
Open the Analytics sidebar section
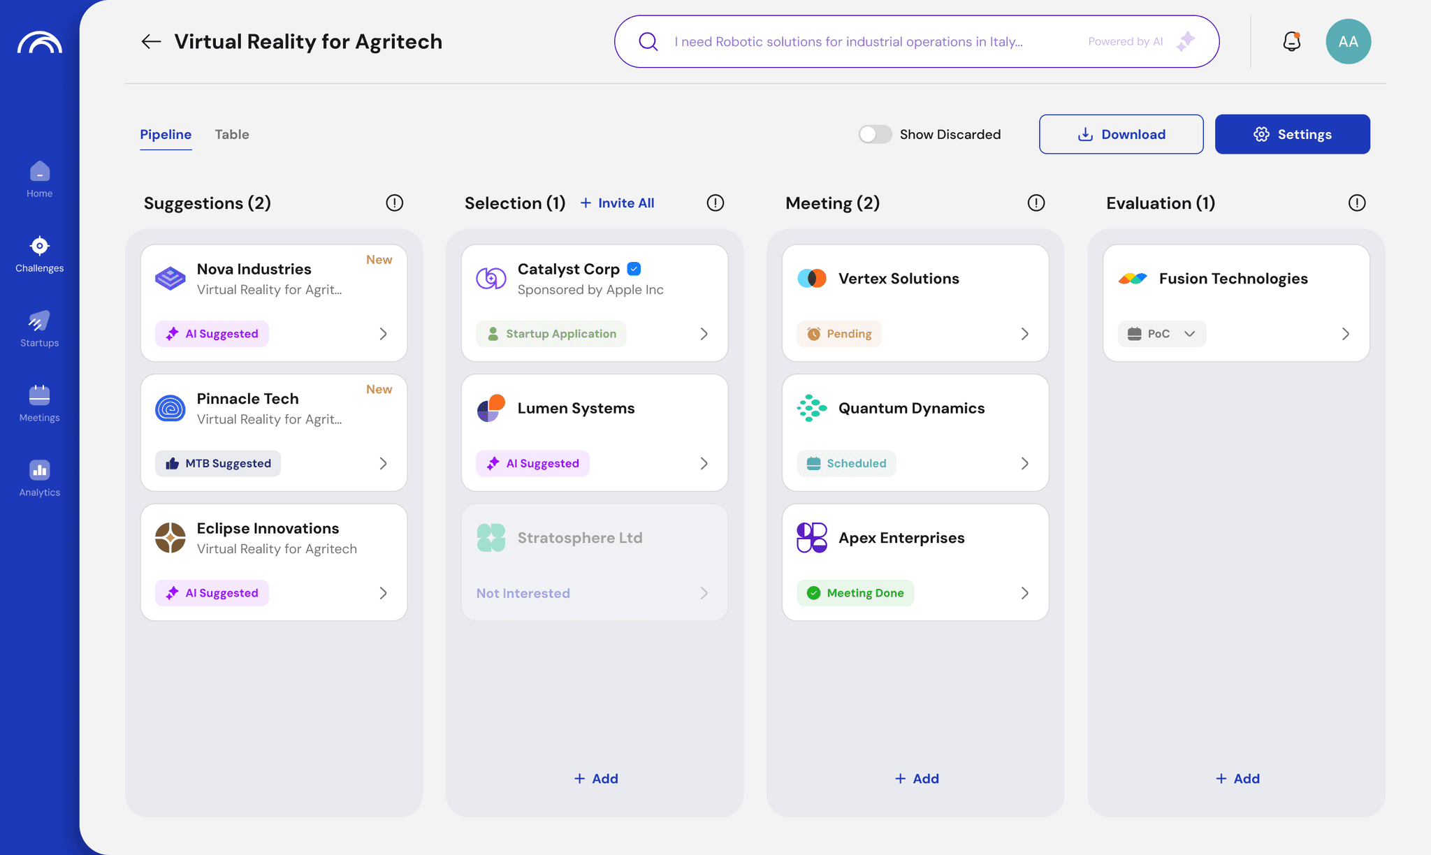click(40, 478)
